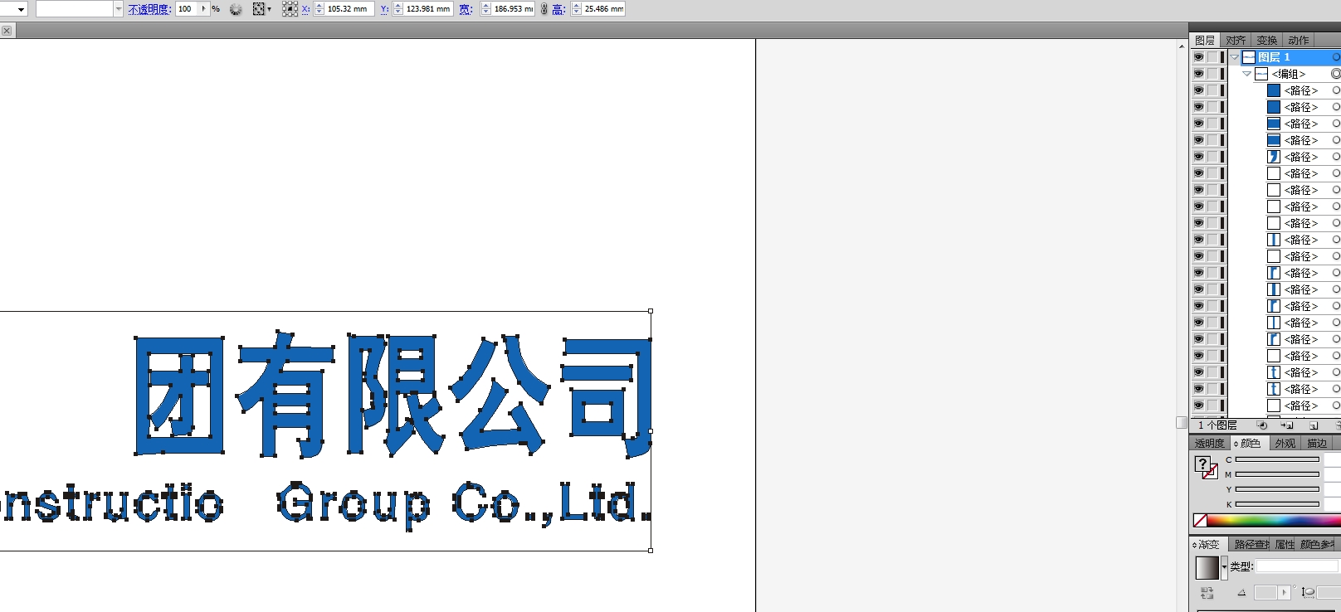This screenshot has height=612, width=1341.
Task: Click the gradient aspect ratio icon
Action: (1308, 592)
